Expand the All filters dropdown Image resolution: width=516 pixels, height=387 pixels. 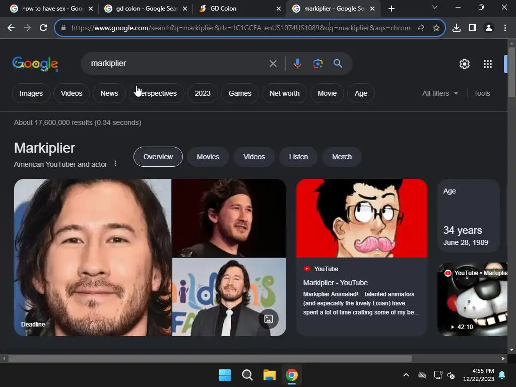point(440,93)
